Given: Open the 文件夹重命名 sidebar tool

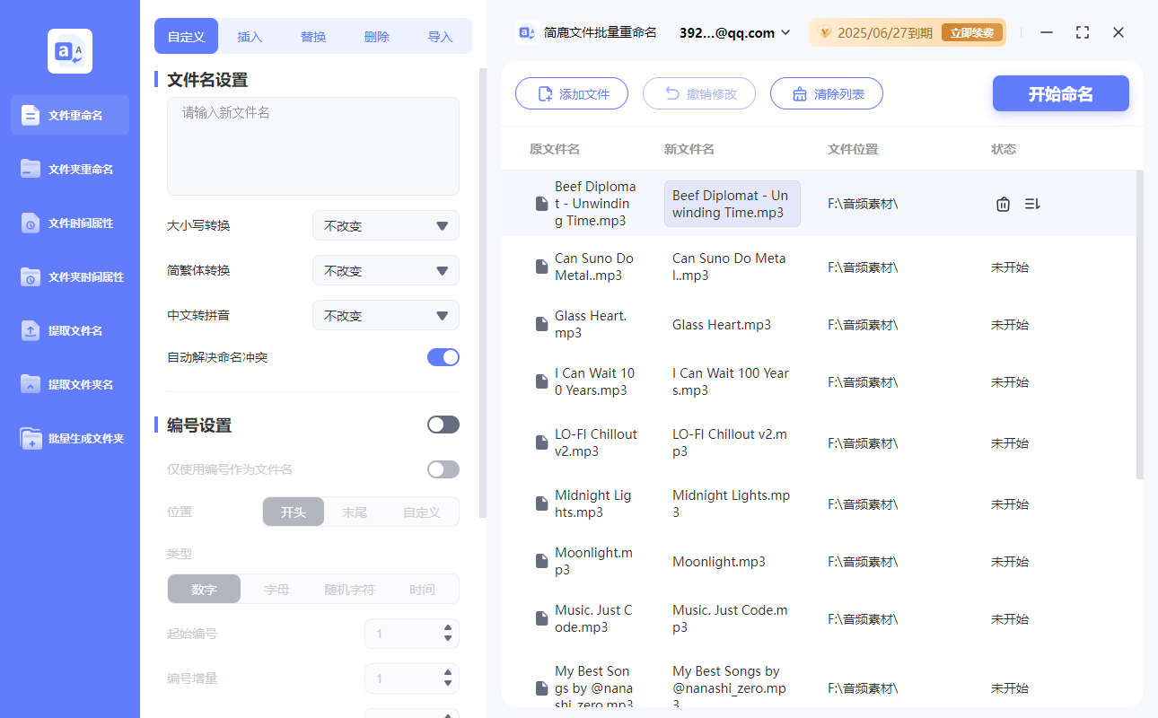Looking at the screenshot, I should [x=68, y=169].
